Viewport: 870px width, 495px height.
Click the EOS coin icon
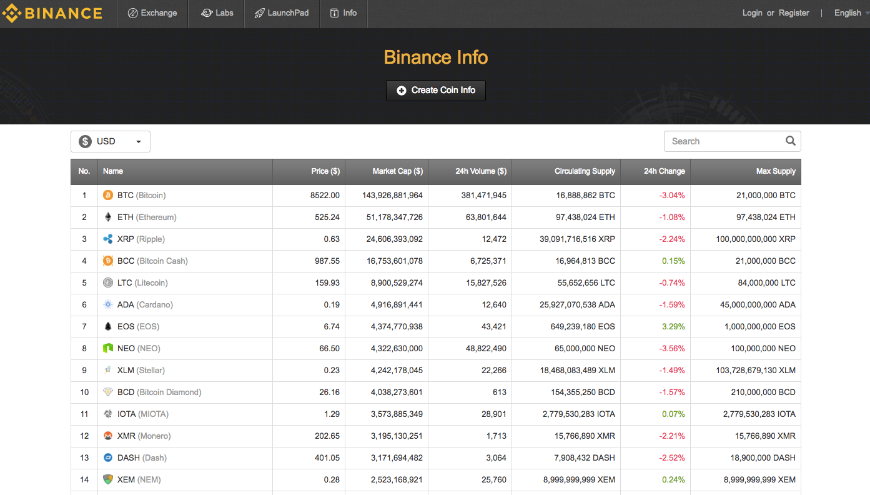(108, 327)
